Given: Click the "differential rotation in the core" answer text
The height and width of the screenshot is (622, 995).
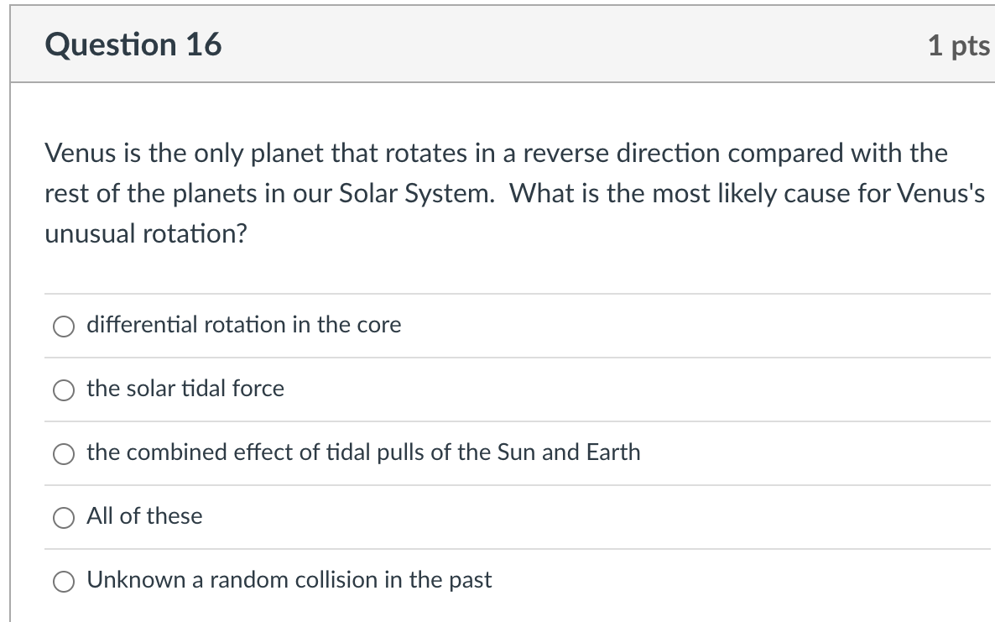Looking at the screenshot, I should [243, 325].
